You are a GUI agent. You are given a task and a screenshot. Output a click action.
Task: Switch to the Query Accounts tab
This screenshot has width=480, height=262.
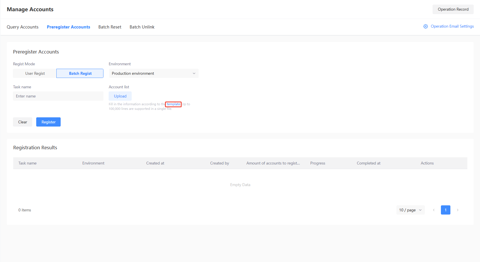click(x=22, y=27)
